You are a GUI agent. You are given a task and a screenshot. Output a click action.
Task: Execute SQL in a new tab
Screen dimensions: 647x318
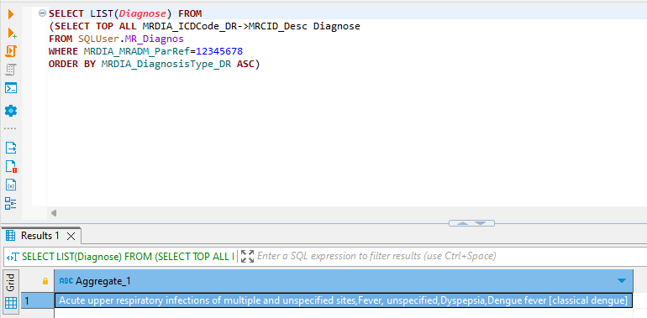pyautogui.click(x=12, y=33)
